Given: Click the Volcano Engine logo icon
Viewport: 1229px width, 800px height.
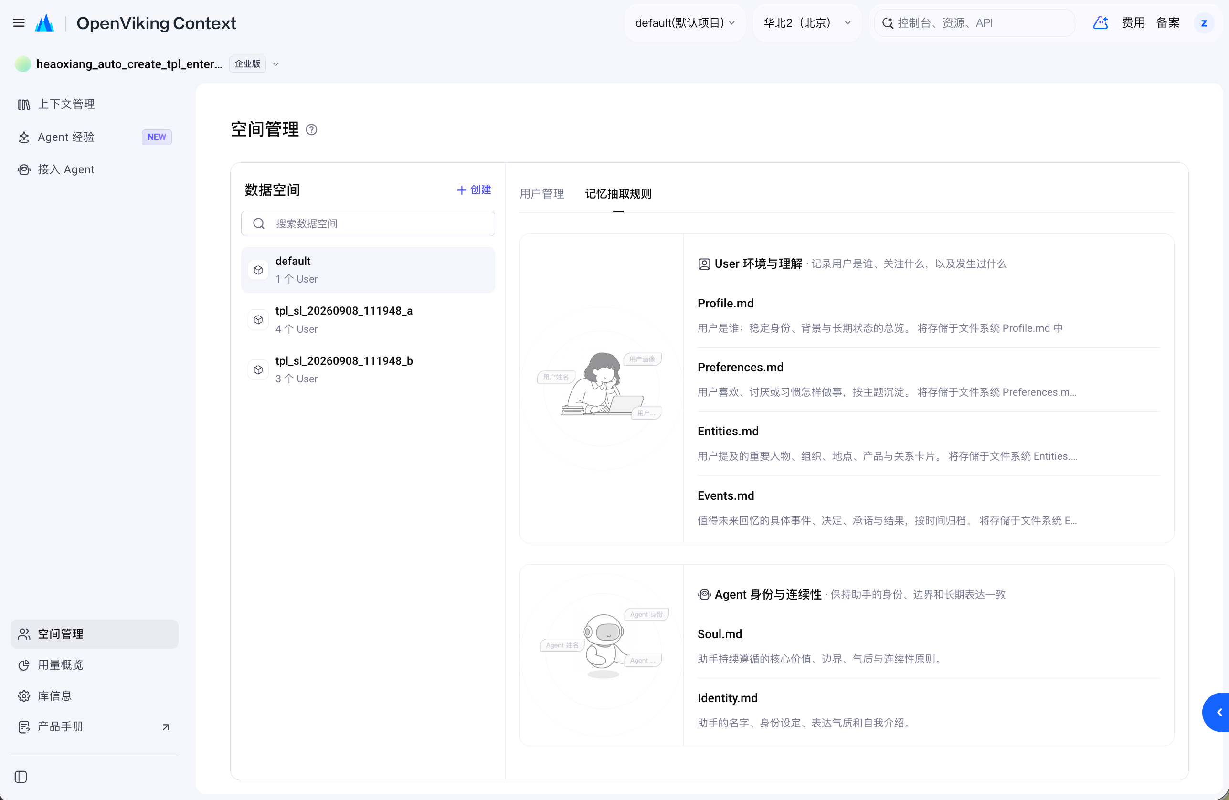Looking at the screenshot, I should click(x=44, y=23).
